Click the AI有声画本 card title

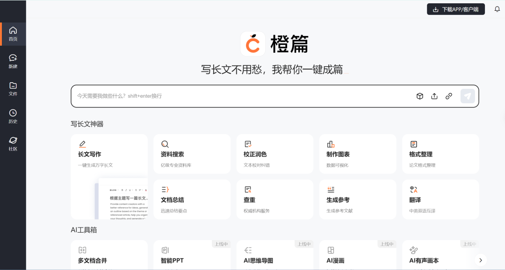pyautogui.click(x=424, y=261)
